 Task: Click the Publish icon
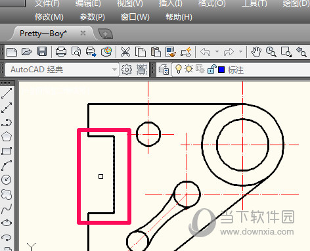click(x=91, y=52)
